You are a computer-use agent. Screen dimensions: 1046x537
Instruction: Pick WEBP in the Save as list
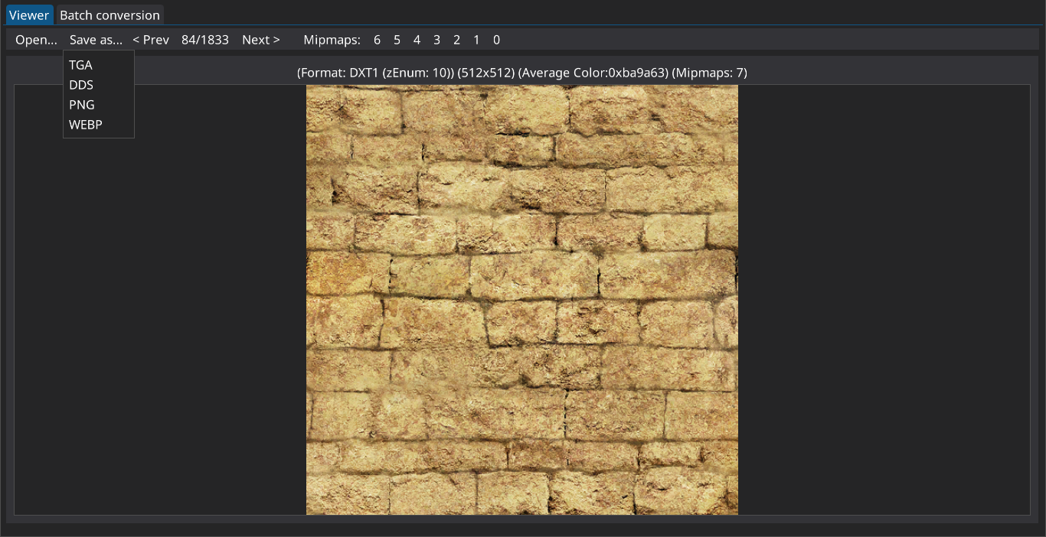[x=86, y=125]
